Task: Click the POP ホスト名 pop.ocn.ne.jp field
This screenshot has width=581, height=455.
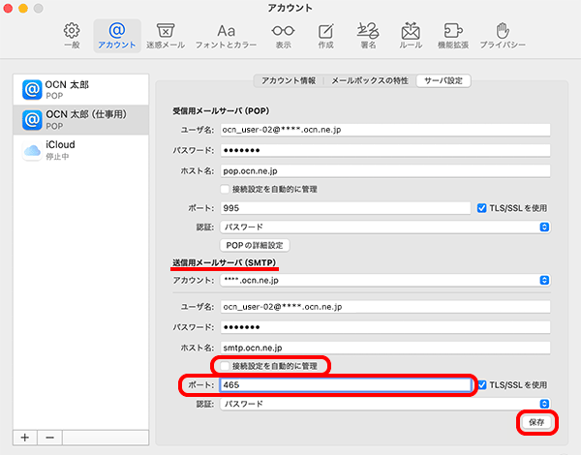Action: pyautogui.click(x=385, y=170)
